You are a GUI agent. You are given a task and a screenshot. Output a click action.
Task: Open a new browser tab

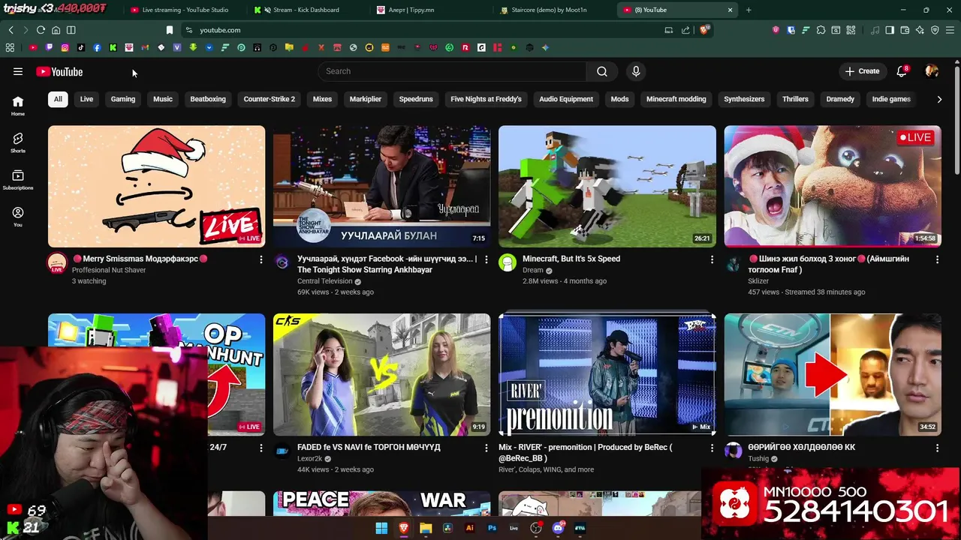coord(749,10)
